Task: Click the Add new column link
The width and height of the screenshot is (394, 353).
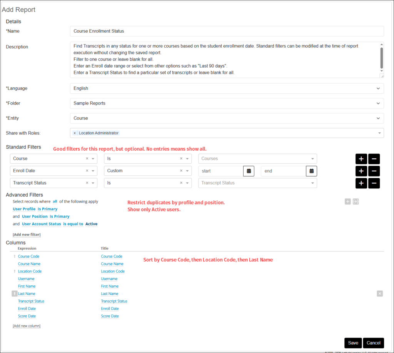Action: coord(27,326)
